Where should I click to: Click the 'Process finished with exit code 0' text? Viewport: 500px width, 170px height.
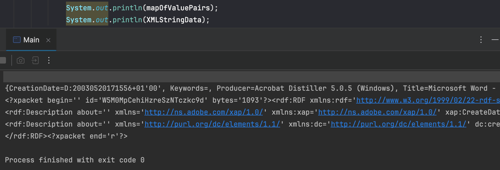(75, 160)
